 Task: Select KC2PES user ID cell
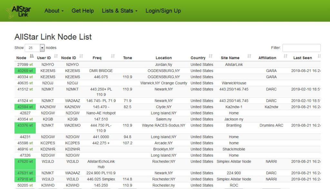click(x=48, y=143)
